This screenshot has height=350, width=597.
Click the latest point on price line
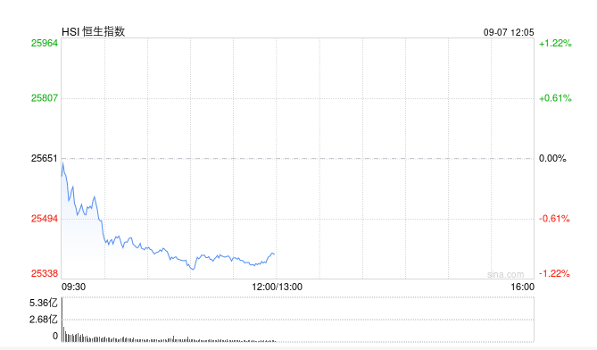(274, 254)
